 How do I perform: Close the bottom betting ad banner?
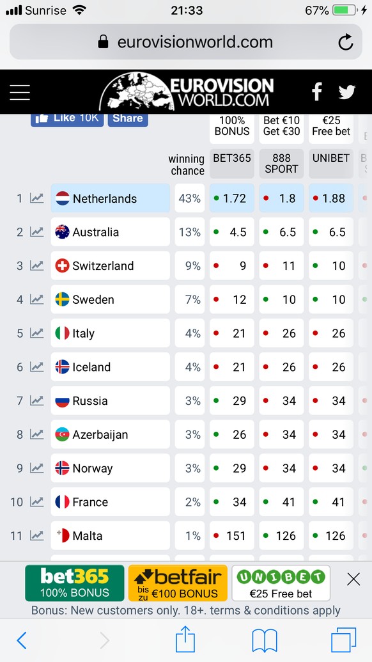[353, 579]
